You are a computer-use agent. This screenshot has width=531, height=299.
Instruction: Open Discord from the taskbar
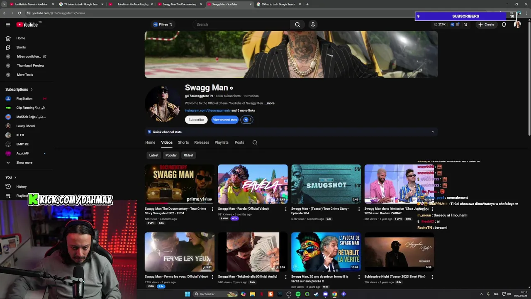325,294
